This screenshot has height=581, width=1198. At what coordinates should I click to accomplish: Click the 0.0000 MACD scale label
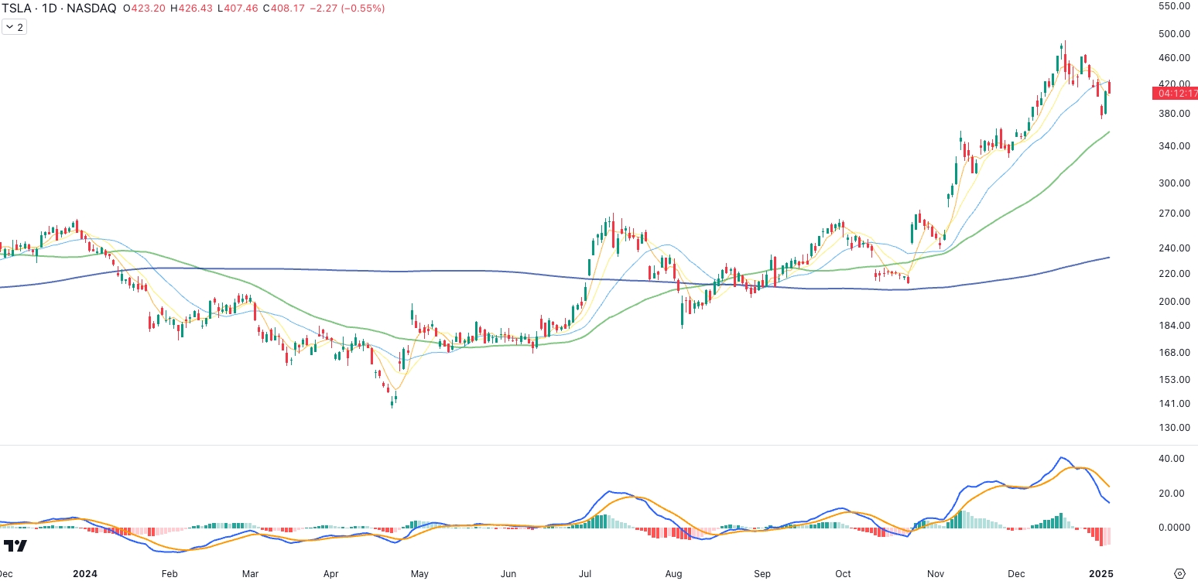1172,528
